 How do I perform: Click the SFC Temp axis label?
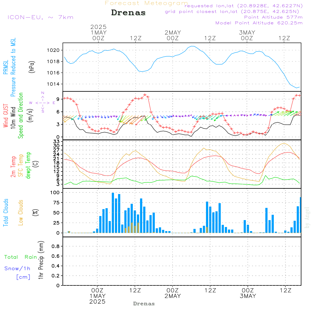(x=21, y=165)
